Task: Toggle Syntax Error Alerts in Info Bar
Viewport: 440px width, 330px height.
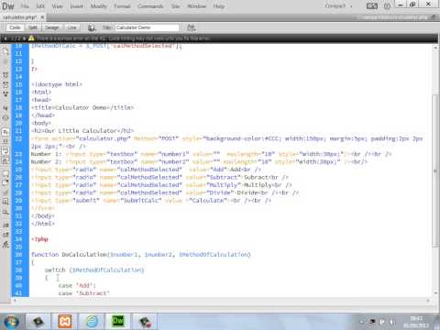Action: pyautogui.click(x=5, y=160)
